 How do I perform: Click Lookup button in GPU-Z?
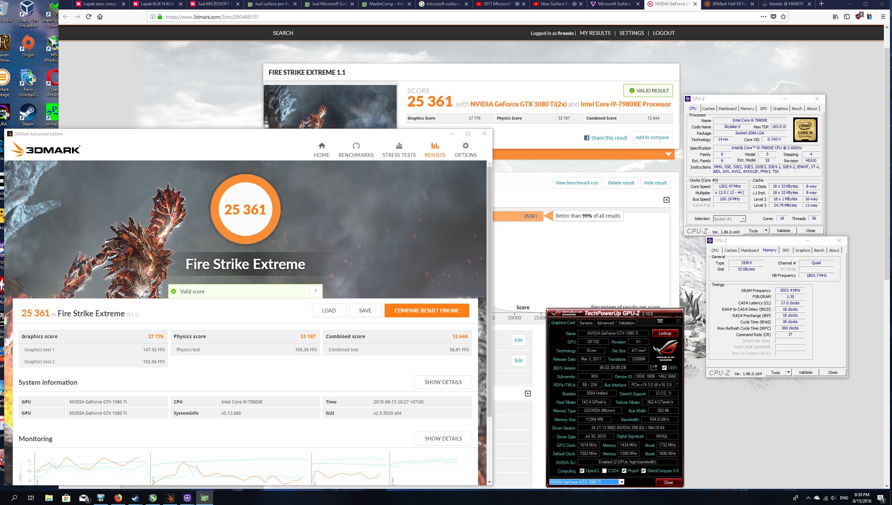click(x=664, y=333)
